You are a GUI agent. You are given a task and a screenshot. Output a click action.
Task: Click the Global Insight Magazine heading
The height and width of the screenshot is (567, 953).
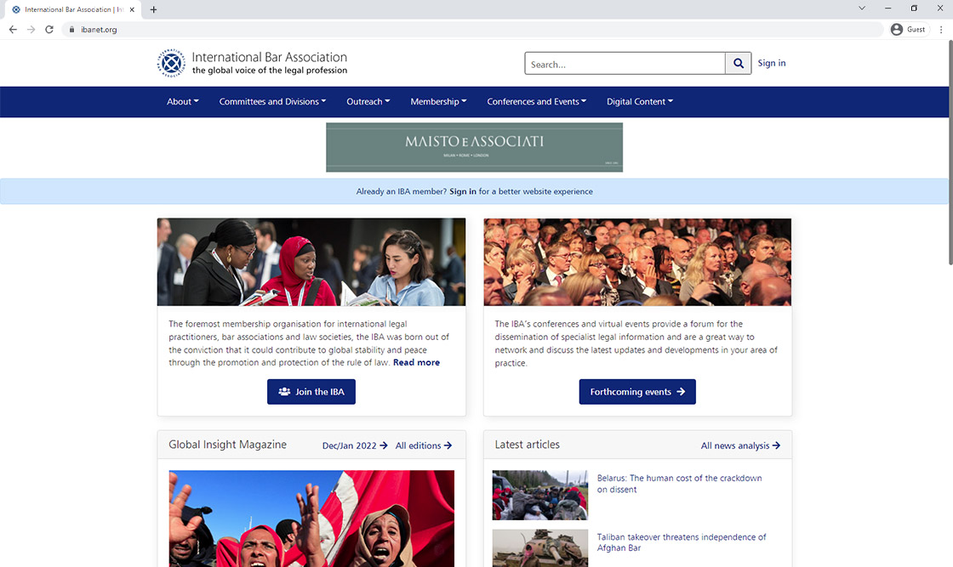227,445
